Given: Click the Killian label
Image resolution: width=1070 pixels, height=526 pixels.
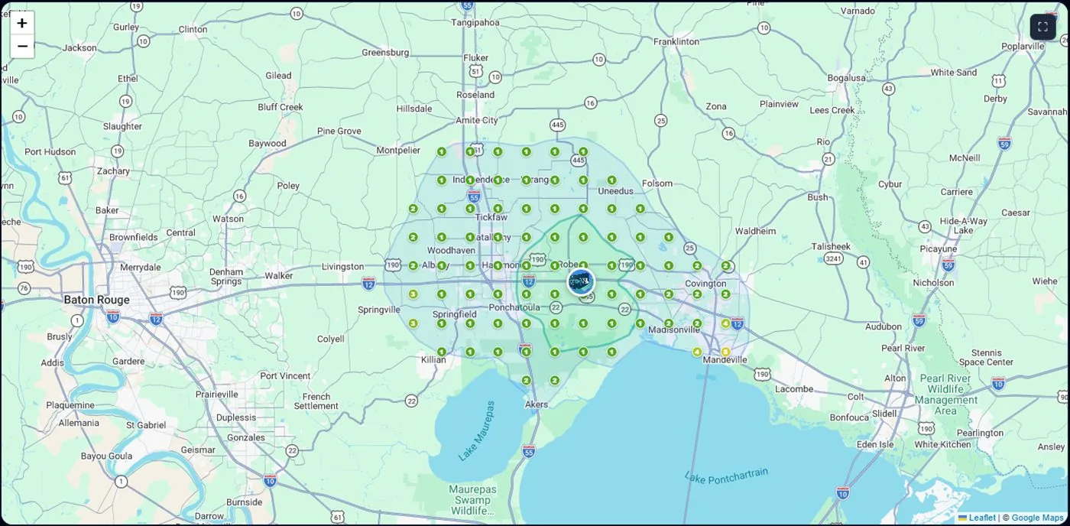Looking at the screenshot, I should pyautogui.click(x=433, y=359).
